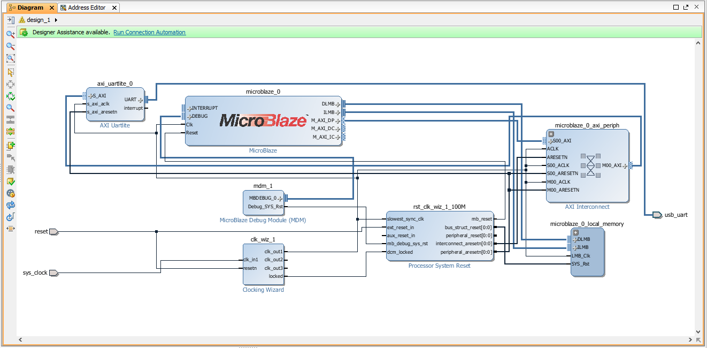The width and height of the screenshot is (707, 348).
Task: Click the Run Connection Automation link
Action: (149, 32)
